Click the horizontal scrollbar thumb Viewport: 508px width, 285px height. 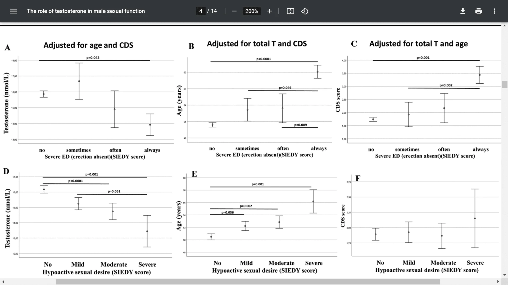pyautogui.click(x=248, y=282)
